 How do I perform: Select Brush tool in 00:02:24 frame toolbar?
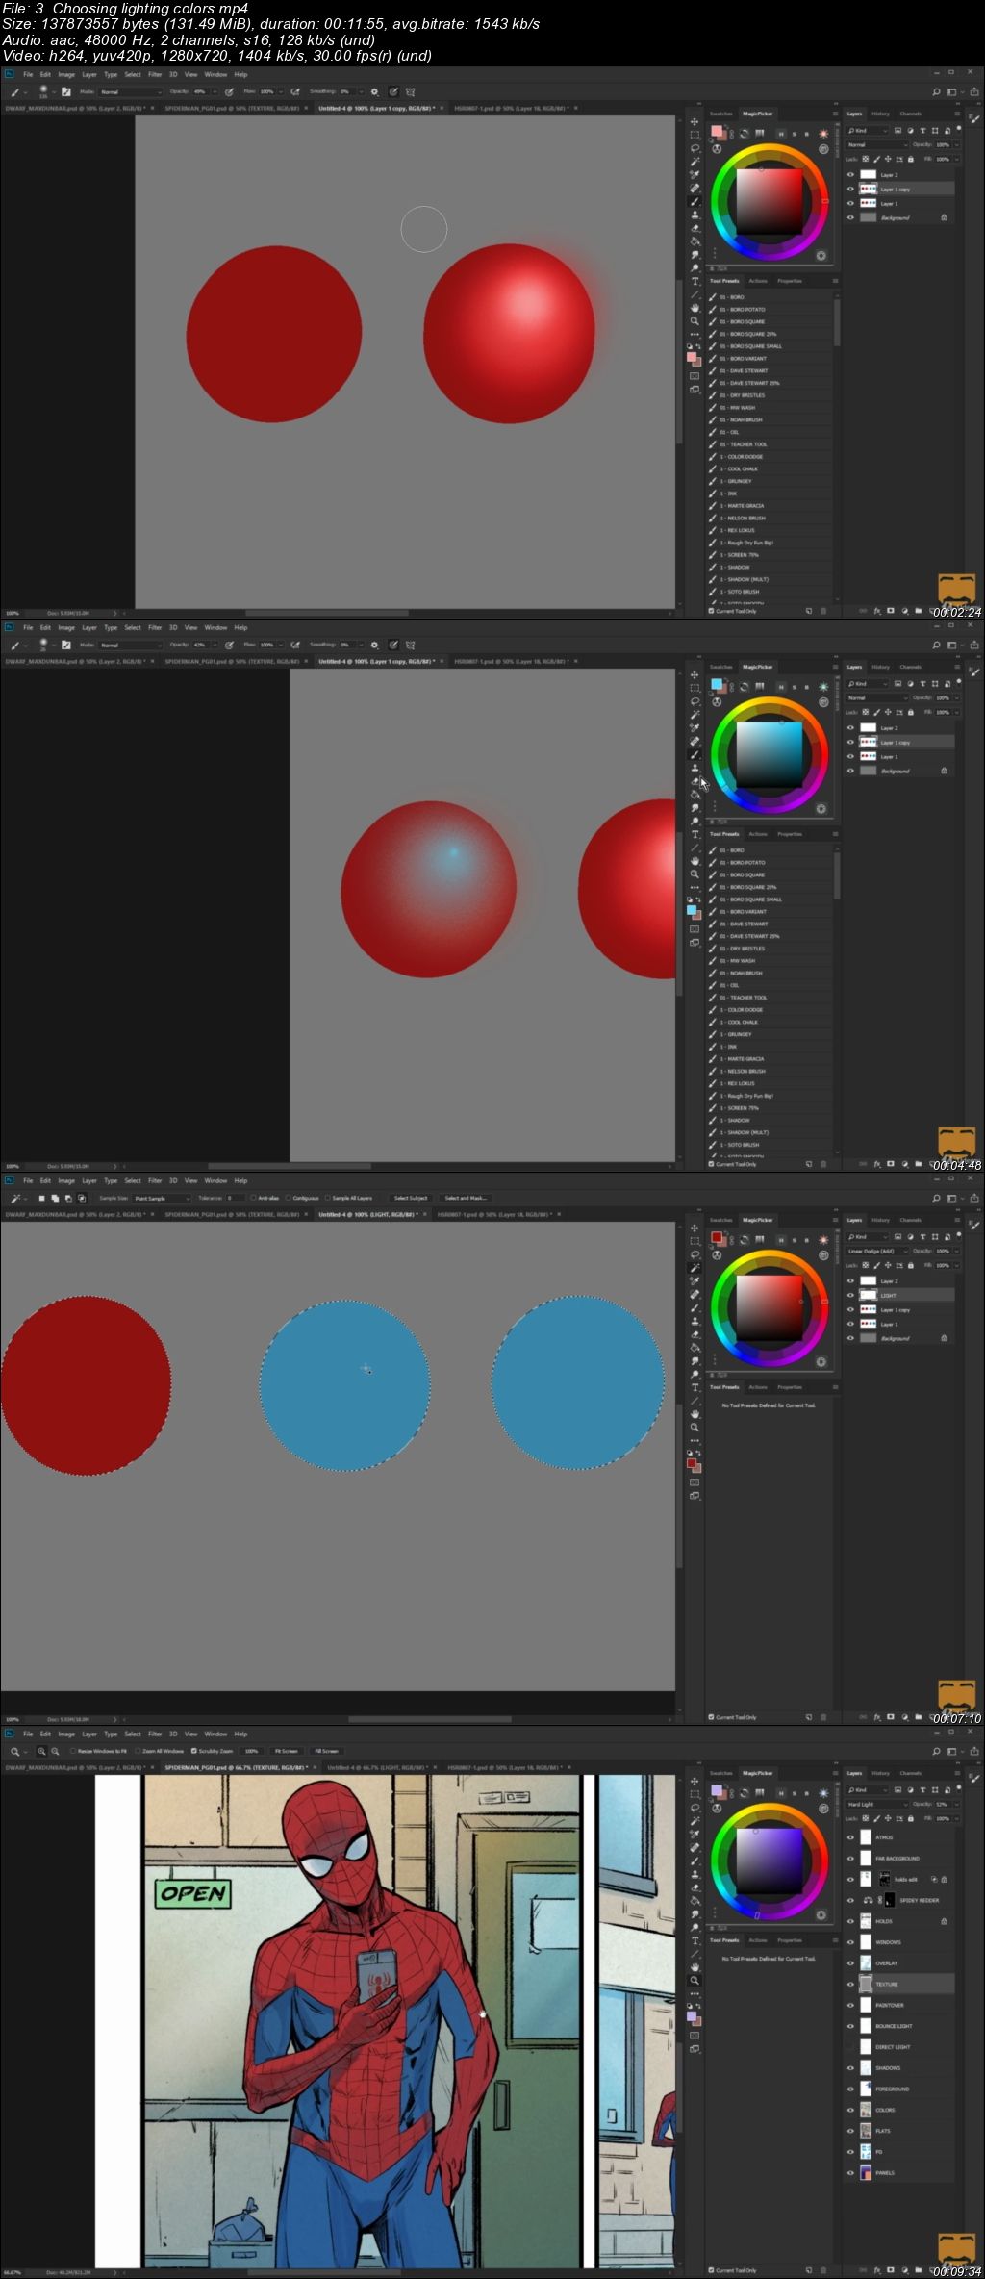click(x=695, y=201)
